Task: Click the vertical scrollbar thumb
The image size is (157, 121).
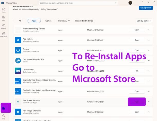Action: click(x=156, y=29)
